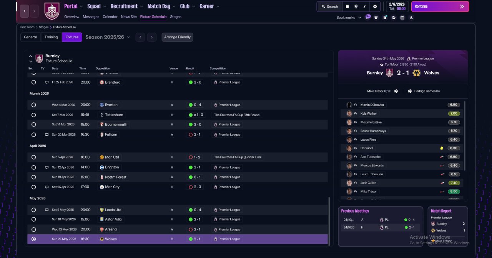Go forward with the right navigation arrow
Image resolution: width=492 pixels, height=258 pixels.
(x=34, y=11)
